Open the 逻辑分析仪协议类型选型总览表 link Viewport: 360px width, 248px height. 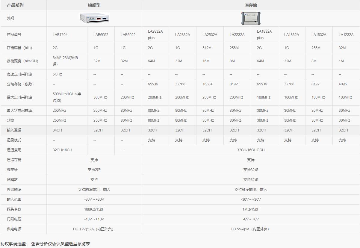coord(60,244)
